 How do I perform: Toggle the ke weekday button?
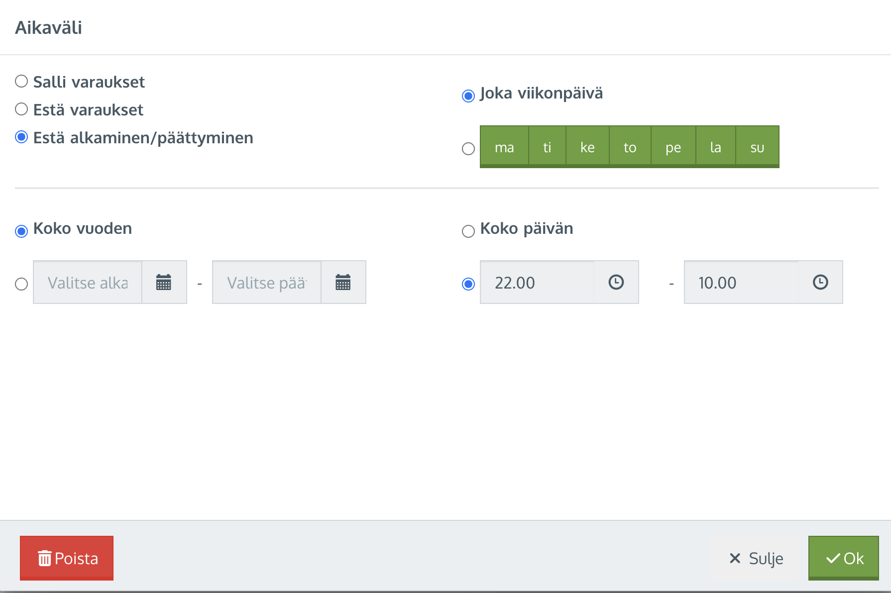coord(587,147)
